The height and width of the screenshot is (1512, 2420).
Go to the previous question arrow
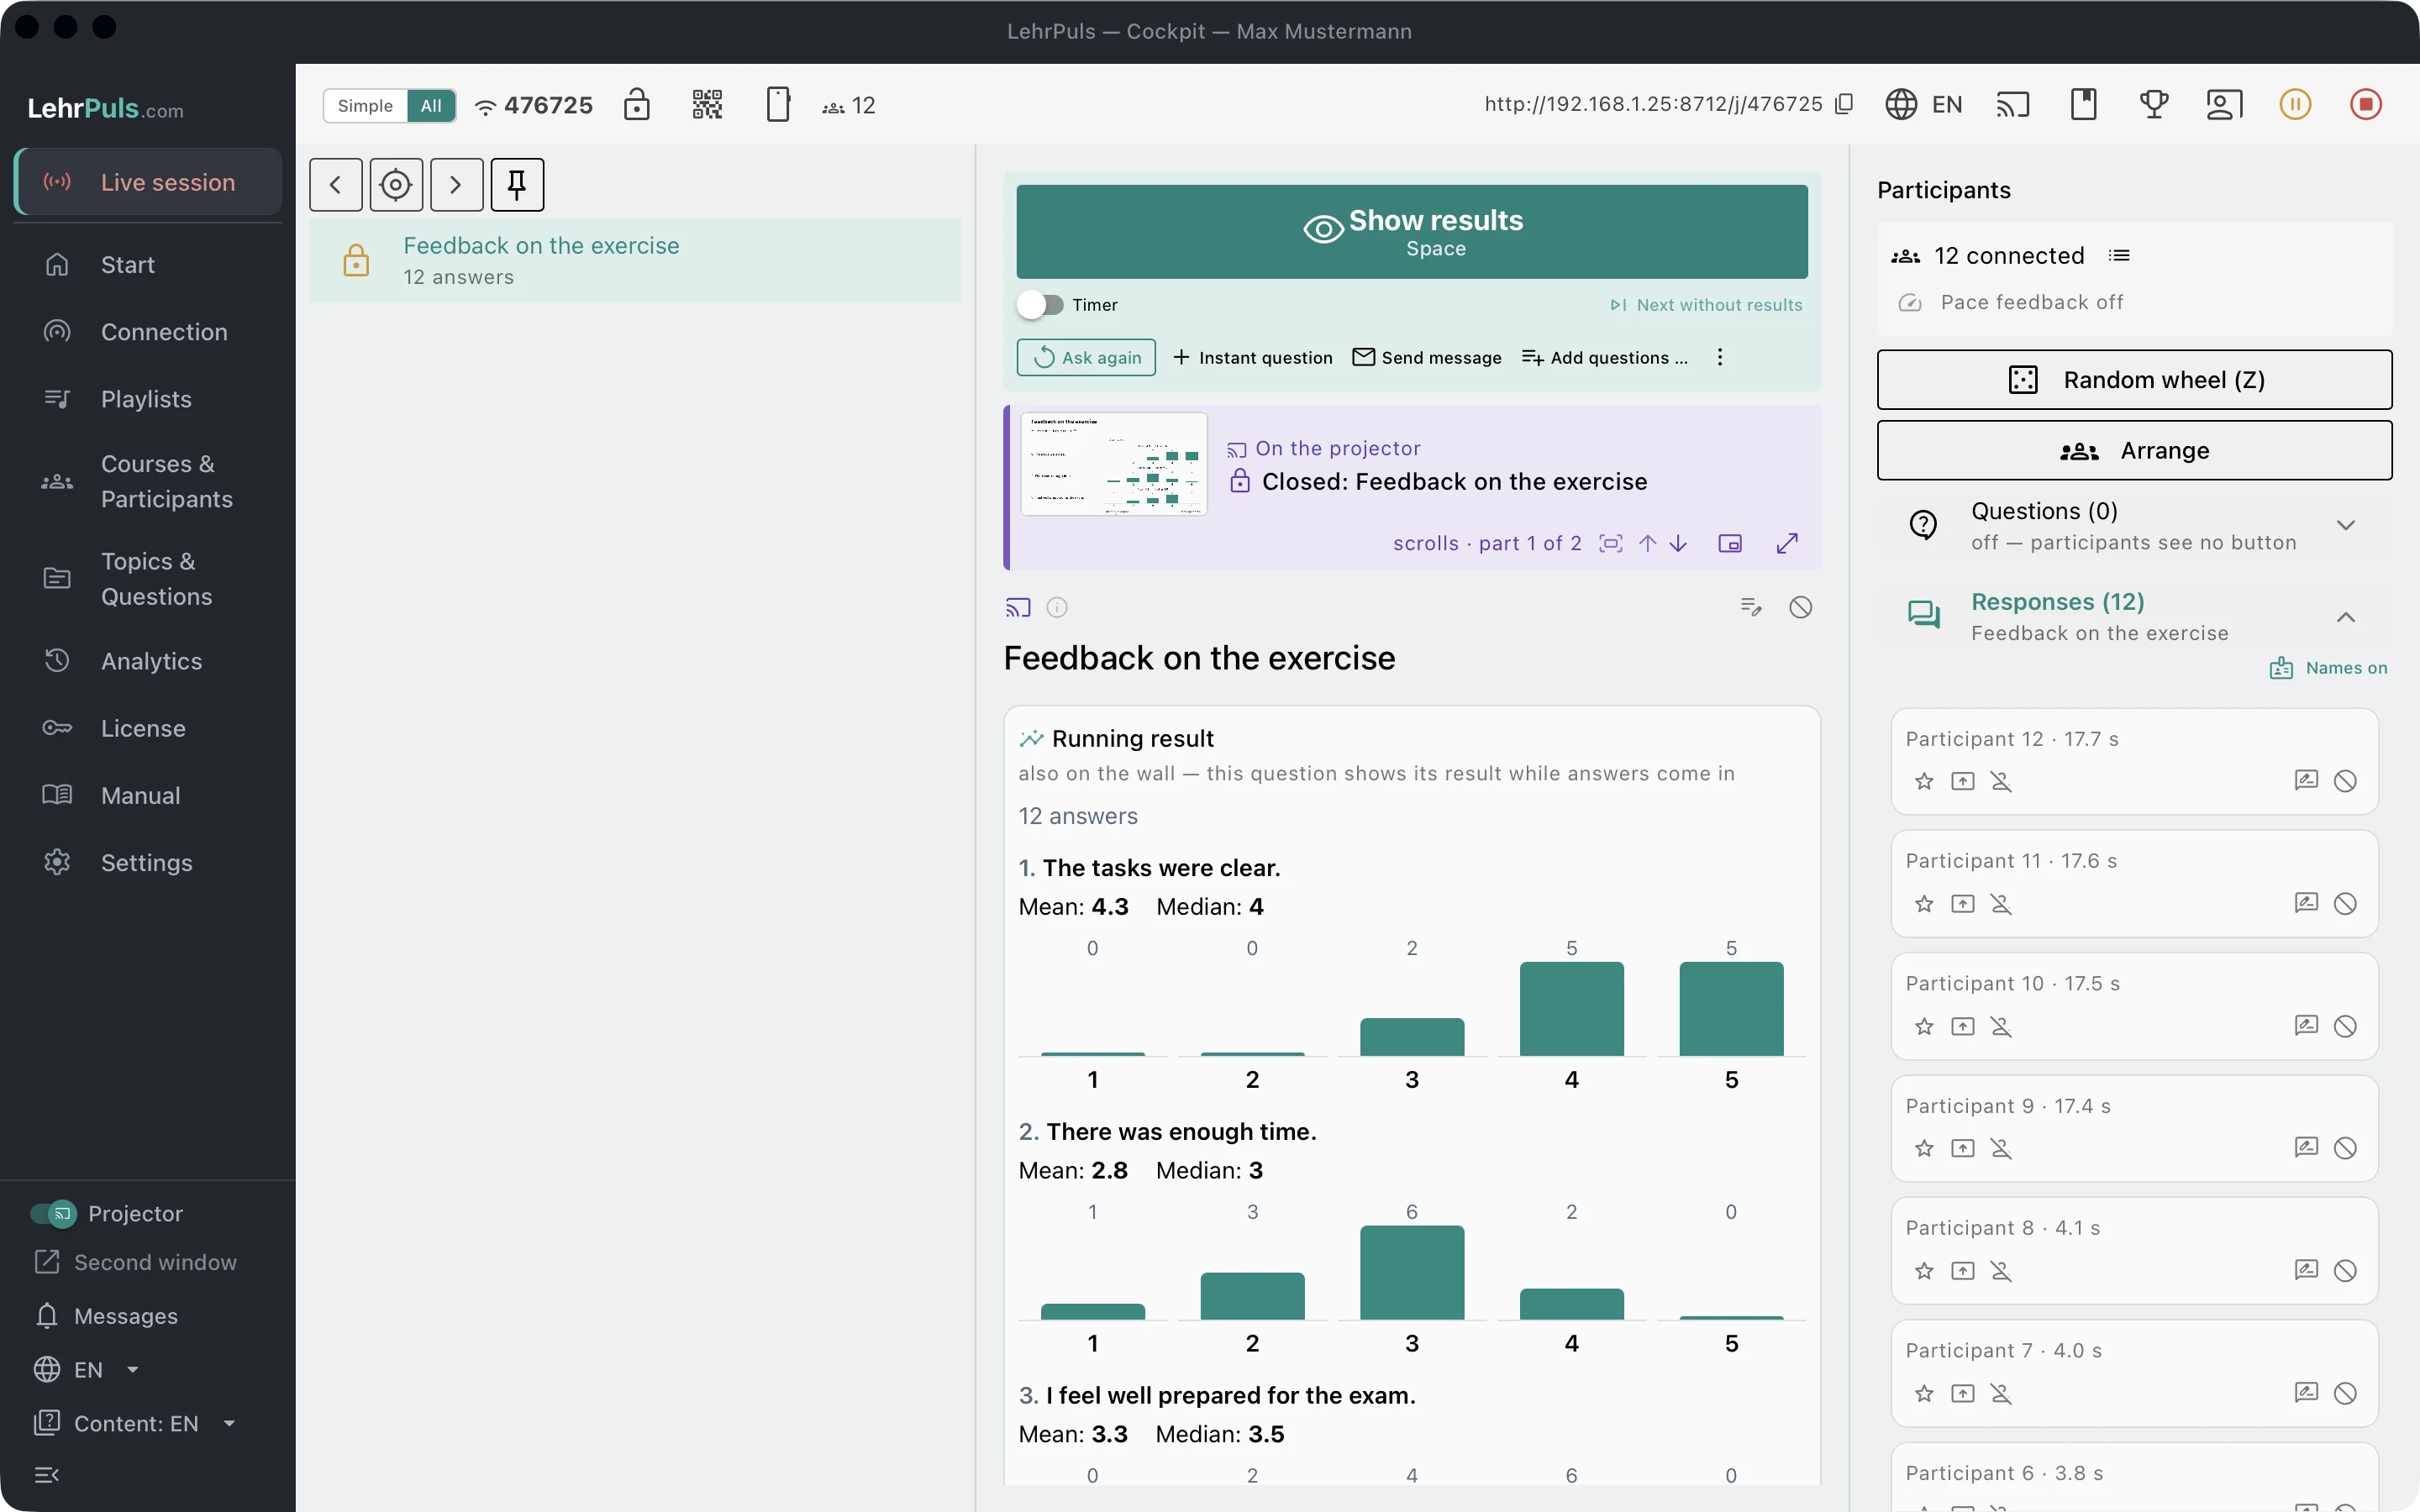(x=336, y=185)
